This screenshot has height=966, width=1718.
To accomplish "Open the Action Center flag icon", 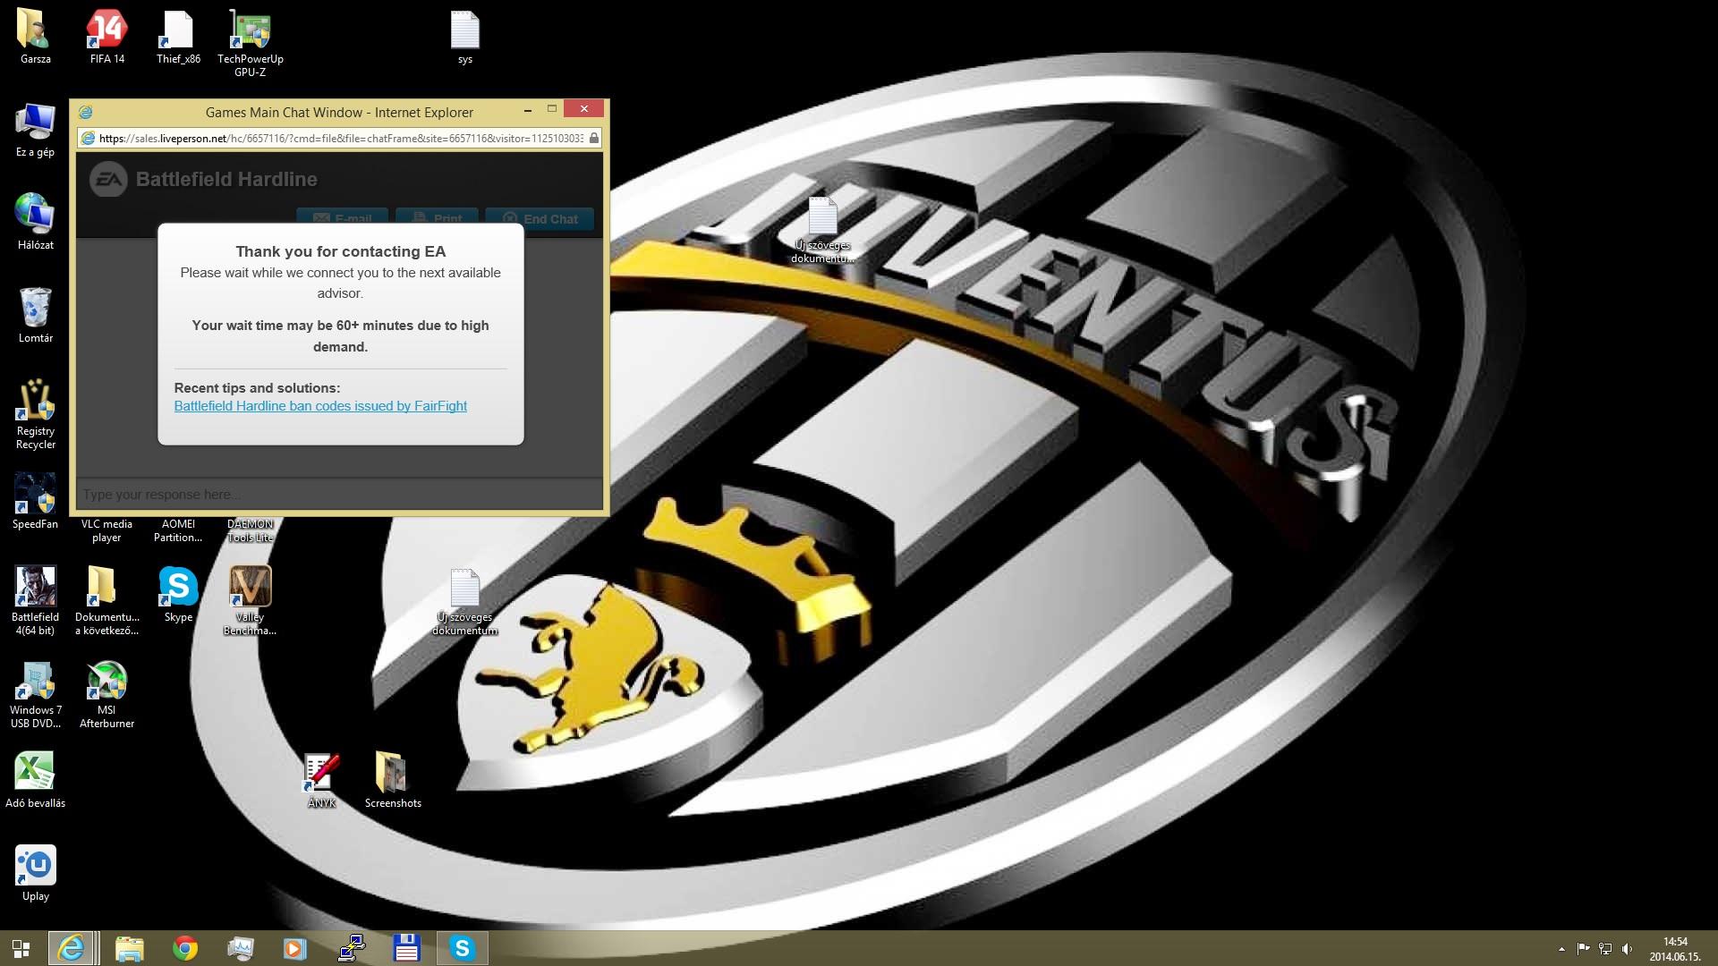I will click(x=1583, y=949).
